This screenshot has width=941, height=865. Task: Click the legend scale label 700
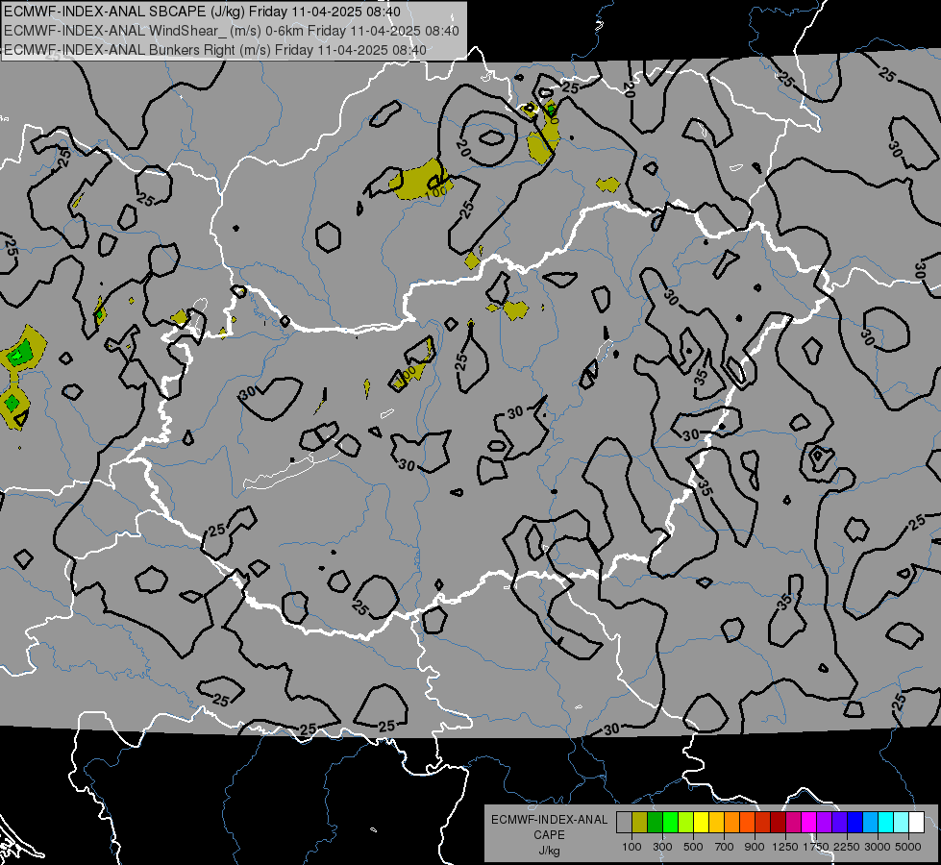click(x=725, y=847)
